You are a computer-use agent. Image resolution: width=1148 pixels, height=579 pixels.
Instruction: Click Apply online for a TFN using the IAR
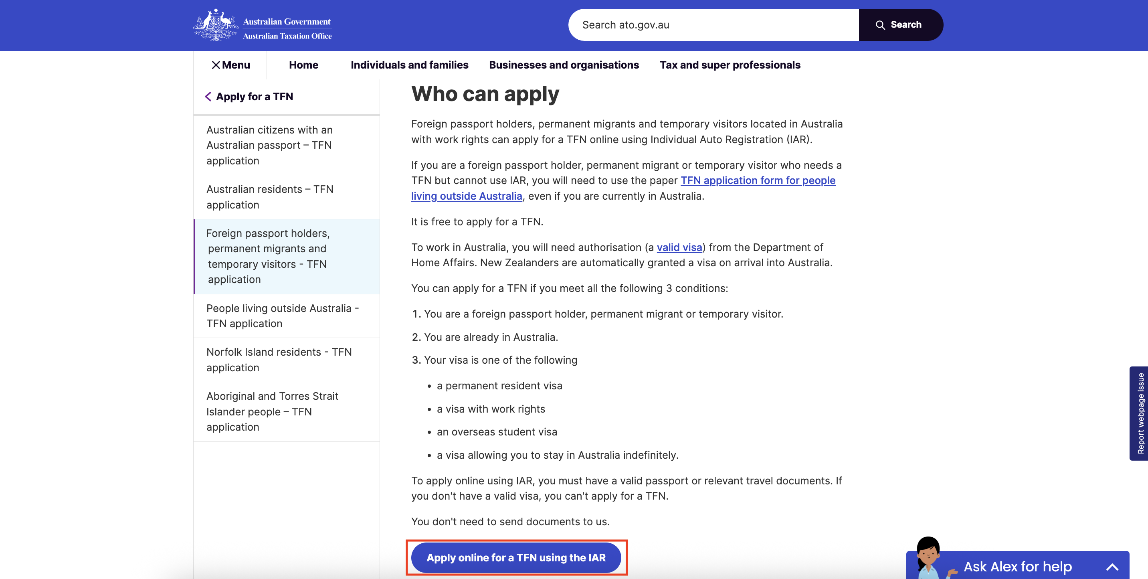515,558
